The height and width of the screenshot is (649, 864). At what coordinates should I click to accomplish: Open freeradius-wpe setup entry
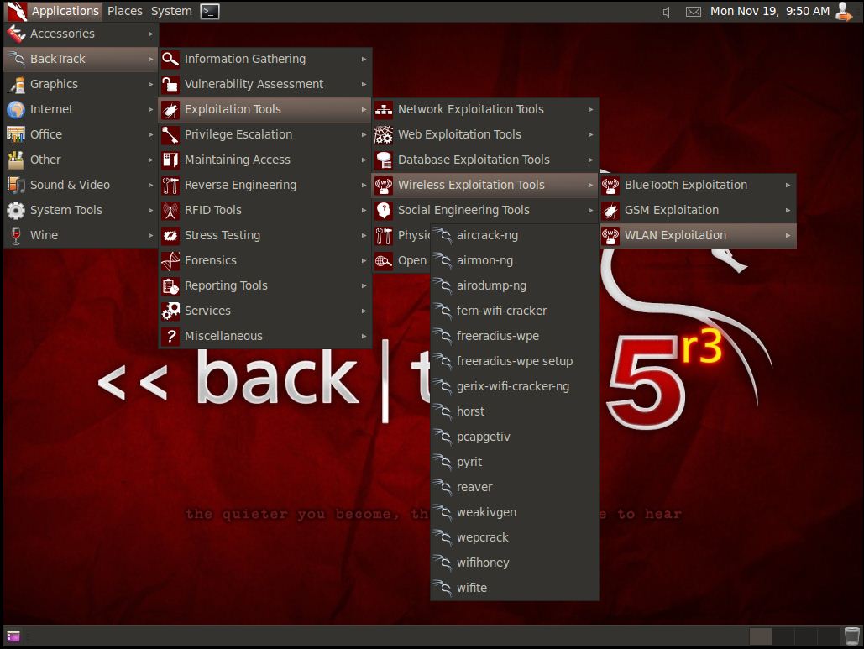pos(514,361)
